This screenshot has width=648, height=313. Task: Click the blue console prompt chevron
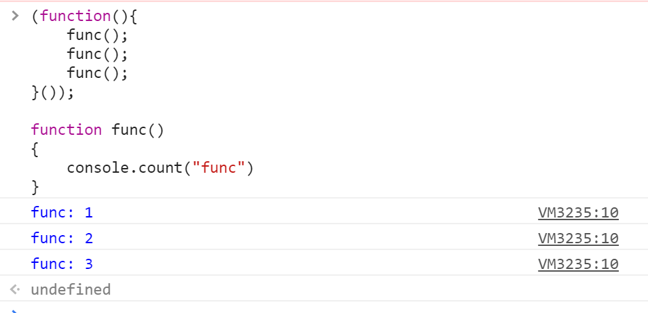click(x=15, y=312)
